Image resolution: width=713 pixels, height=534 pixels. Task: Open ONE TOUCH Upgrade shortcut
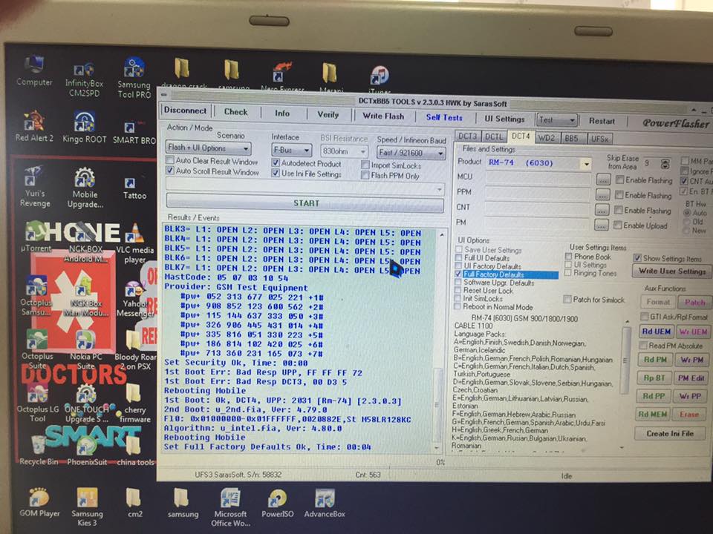point(86,403)
